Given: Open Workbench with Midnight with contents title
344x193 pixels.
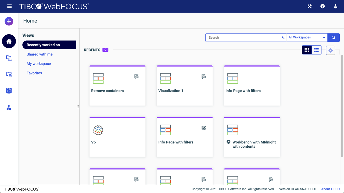Looking at the screenshot, I should pyautogui.click(x=254, y=144).
